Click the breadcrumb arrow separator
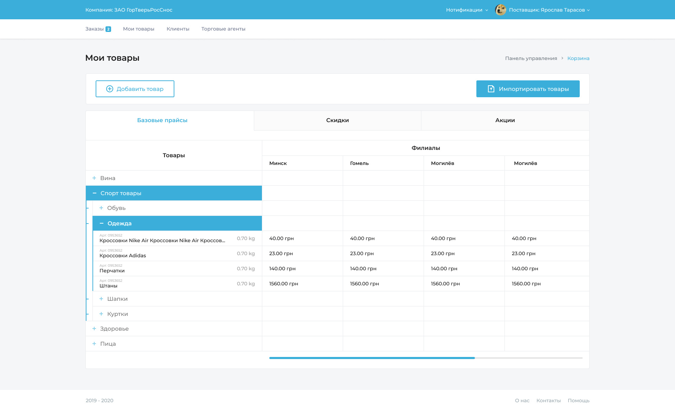675x411 pixels. tap(562, 58)
